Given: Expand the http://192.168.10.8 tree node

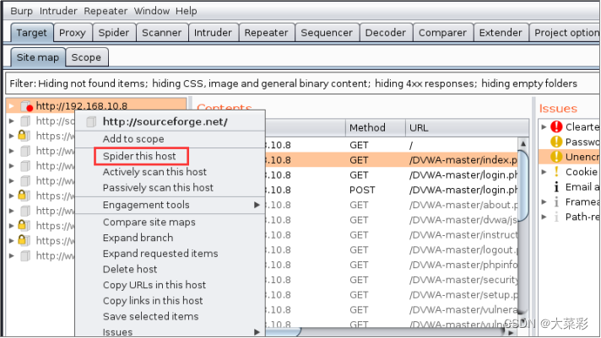Looking at the screenshot, I should tap(12, 106).
